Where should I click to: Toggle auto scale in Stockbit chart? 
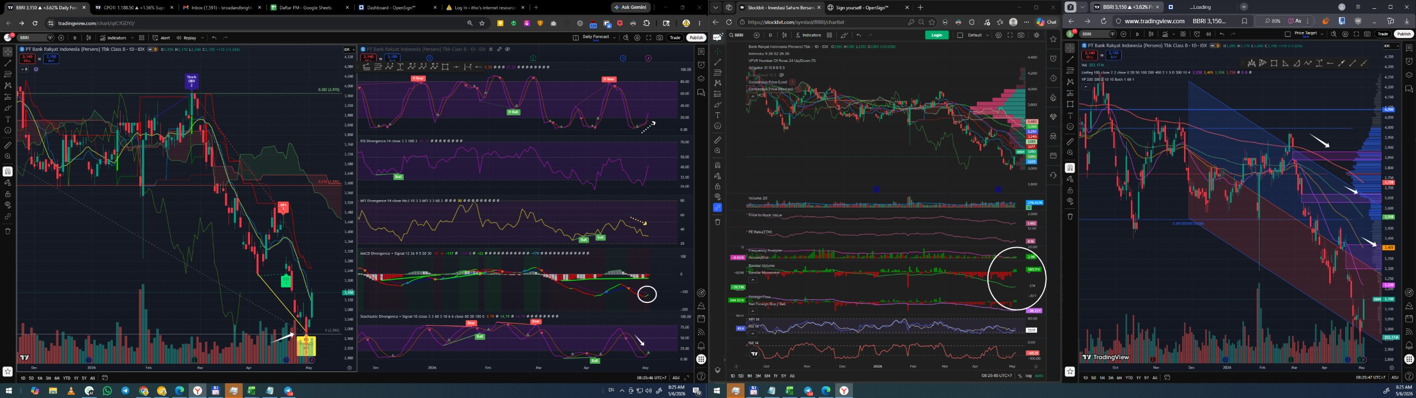coord(1039,376)
